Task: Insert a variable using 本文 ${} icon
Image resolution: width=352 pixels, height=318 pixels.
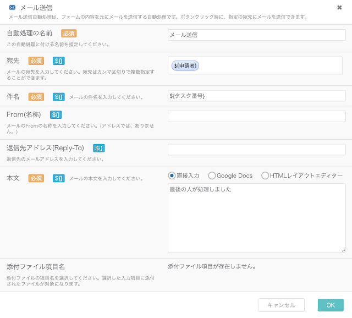Action: (x=58, y=178)
